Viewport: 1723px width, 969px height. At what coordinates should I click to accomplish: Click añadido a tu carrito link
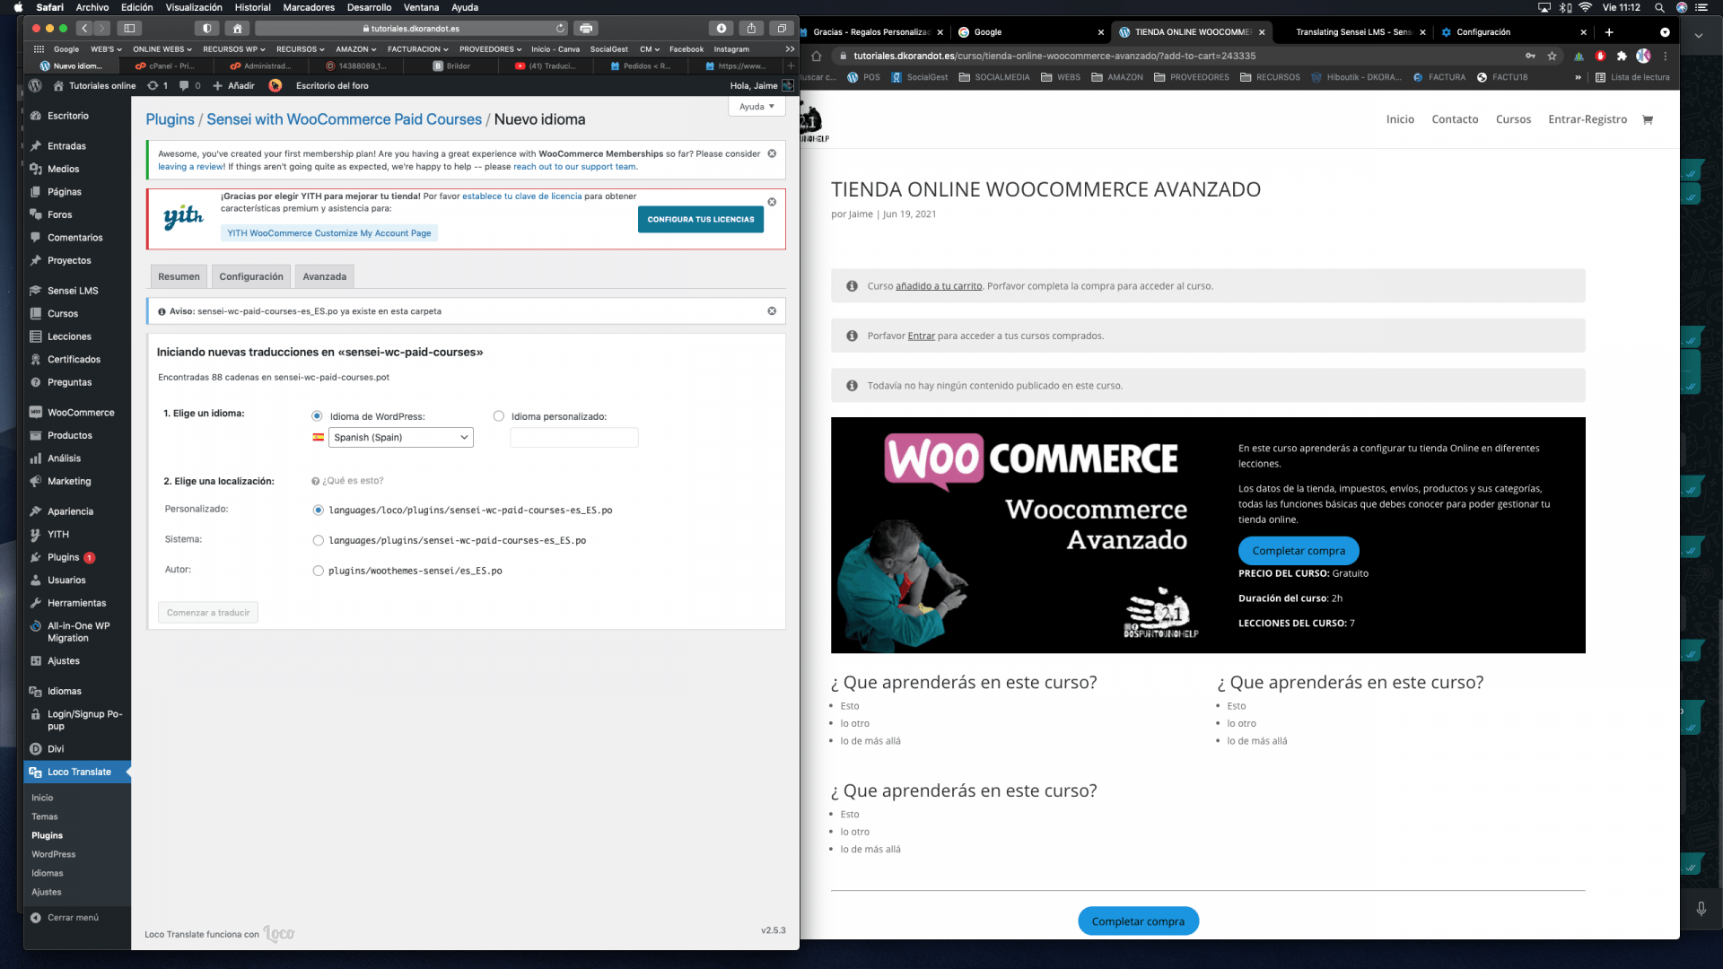coord(939,286)
